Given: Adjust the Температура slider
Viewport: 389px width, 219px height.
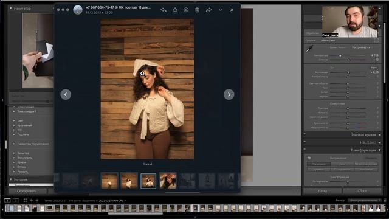Looking at the screenshot, I should 340,55.
